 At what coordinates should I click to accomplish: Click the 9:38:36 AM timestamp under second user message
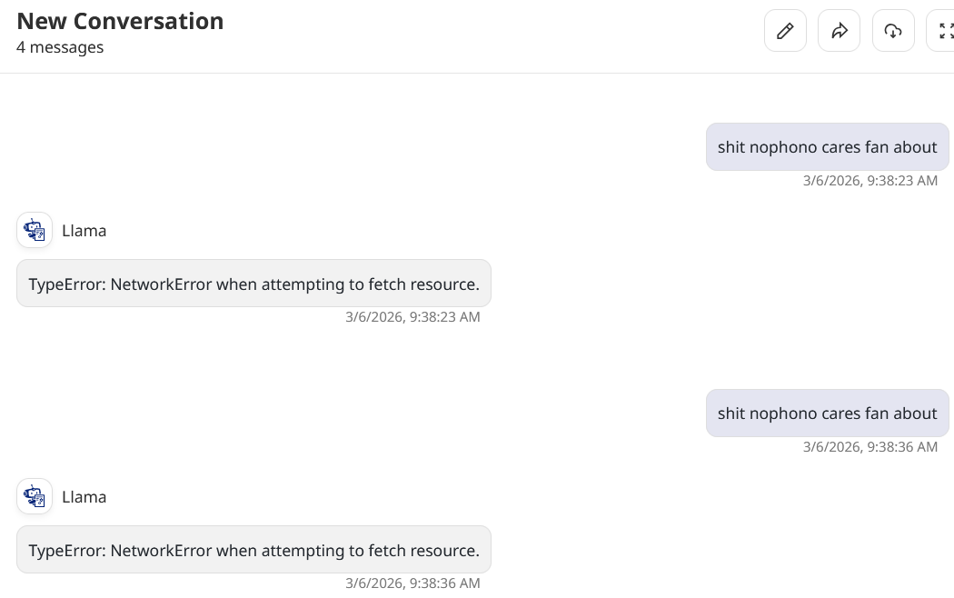coord(870,447)
